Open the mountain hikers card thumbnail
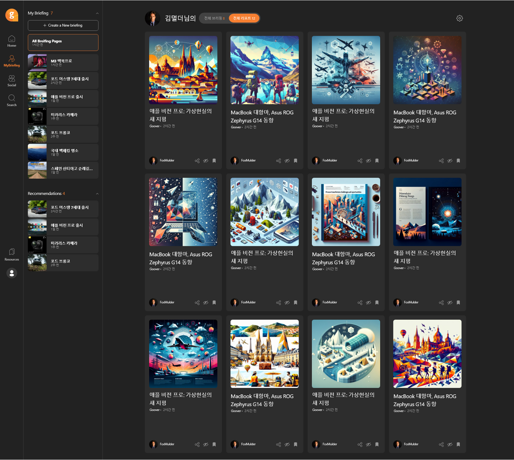This screenshot has width=514, height=460. pyautogui.click(x=264, y=70)
